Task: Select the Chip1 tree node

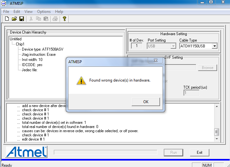Action: [20, 44]
